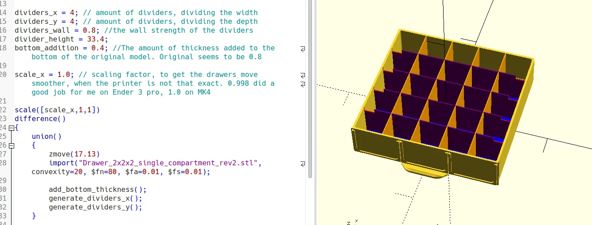Image resolution: width=592 pixels, height=225 pixels.
Task: Click the divider_height value 33.4
Action: (x=96, y=39)
